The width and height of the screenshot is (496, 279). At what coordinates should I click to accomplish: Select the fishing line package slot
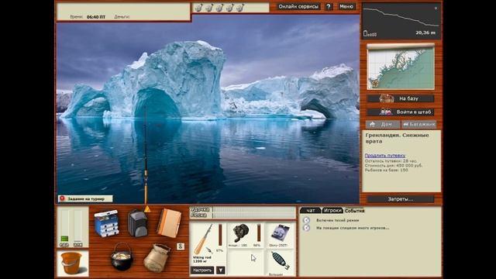(280, 233)
